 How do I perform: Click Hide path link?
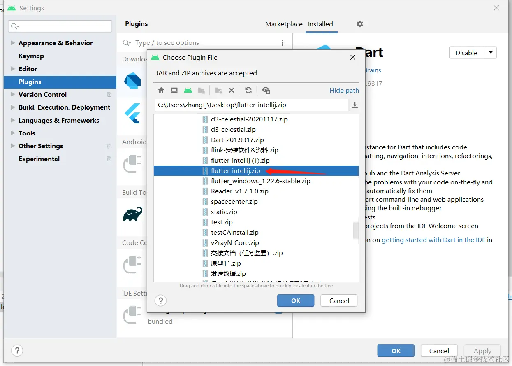(344, 90)
